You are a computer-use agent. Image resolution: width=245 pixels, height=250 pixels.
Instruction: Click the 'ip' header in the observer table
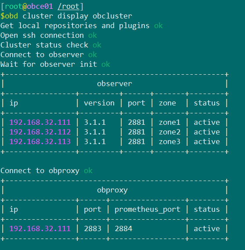pos(14,103)
